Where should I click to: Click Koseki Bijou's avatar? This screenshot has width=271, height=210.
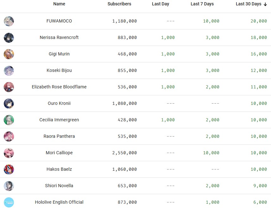pyautogui.click(x=9, y=71)
